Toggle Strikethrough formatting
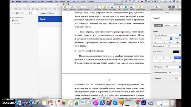Screen dimensions: 191x107 click(170, 43)
